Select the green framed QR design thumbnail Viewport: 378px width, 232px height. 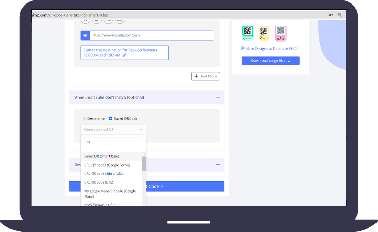click(x=248, y=33)
